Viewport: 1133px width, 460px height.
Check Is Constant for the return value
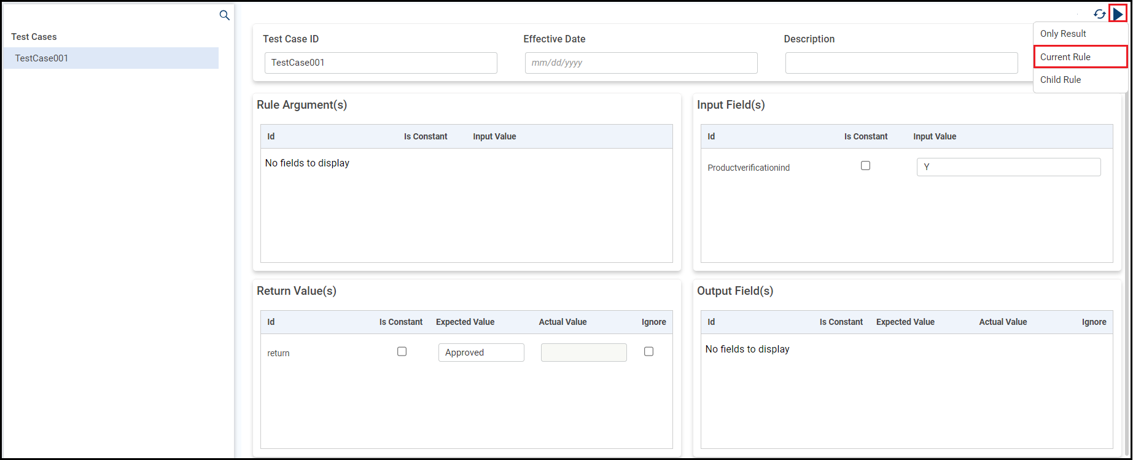click(x=402, y=352)
